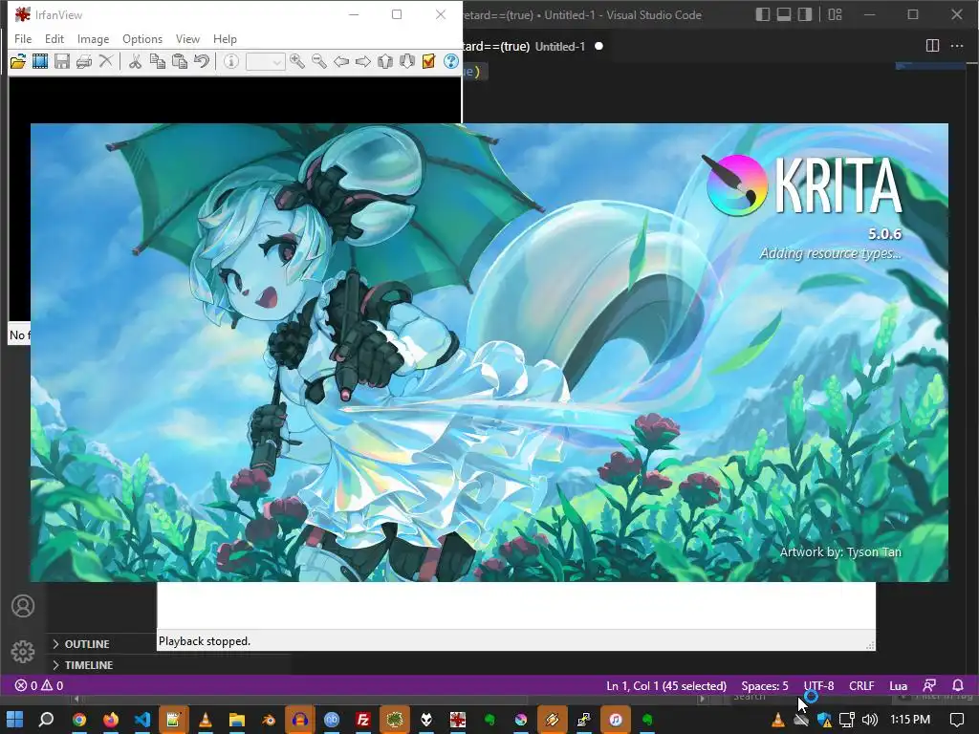Click the Zoom out magnifier in IrfanView
Viewport: 979px width, 734px height.
(x=319, y=61)
